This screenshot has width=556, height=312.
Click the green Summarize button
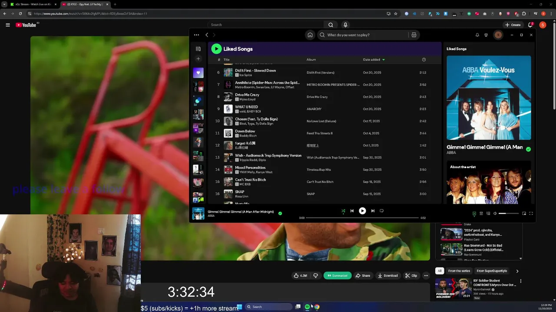point(338,276)
